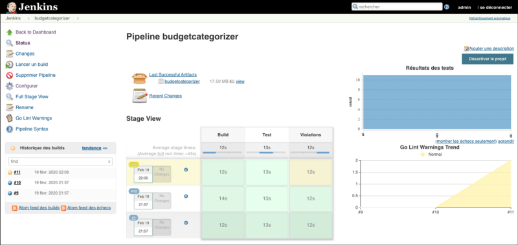Click the Build stage average progress bar
Image resolution: width=518 pixels, height=245 pixels.
pos(223,153)
